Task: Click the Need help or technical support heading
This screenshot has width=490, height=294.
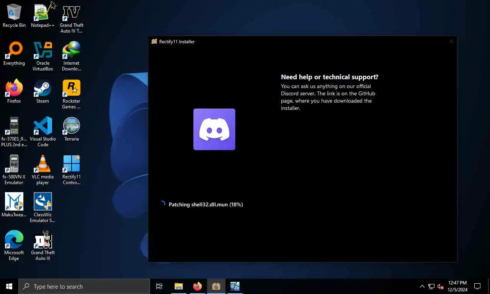Action: point(330,77)
